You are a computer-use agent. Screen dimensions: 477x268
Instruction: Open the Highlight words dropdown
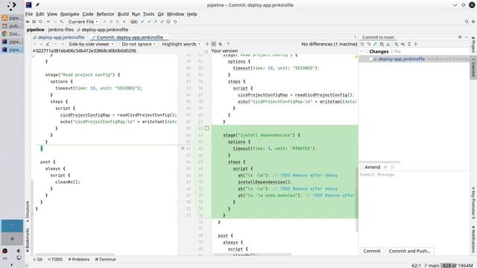(x=181, y=44)
